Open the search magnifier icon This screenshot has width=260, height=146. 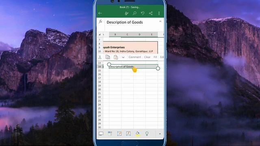[134, 13]
